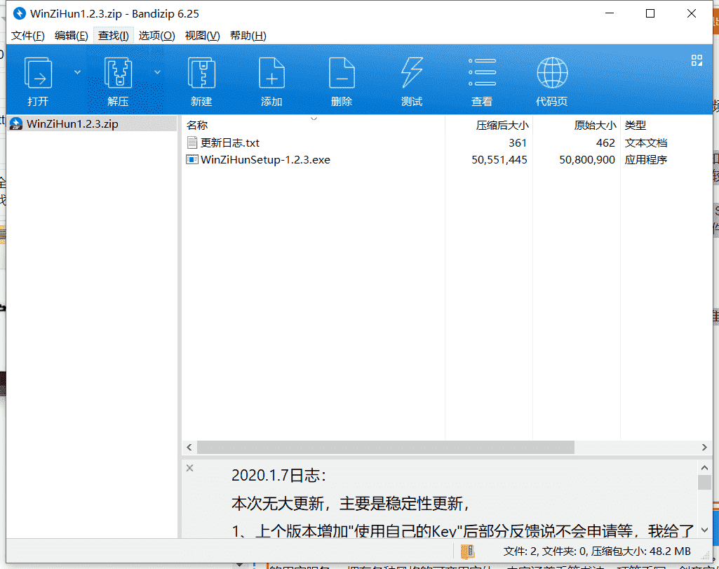The image size is (719, 569).
Task: Click compressed size 50,551,445 cell
Action: pyautogui.click(x=499, y=159)
